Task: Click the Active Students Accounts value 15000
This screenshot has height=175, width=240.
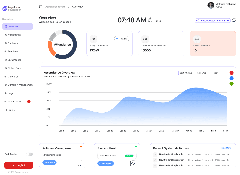Action: click(x=146, y=50)
